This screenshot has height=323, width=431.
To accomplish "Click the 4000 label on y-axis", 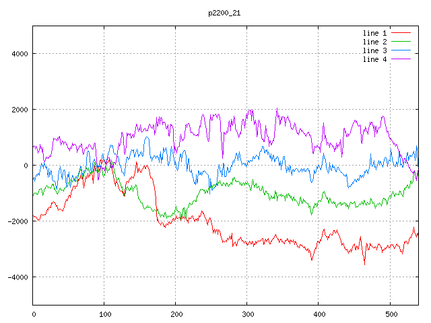I will pos(19,54).
